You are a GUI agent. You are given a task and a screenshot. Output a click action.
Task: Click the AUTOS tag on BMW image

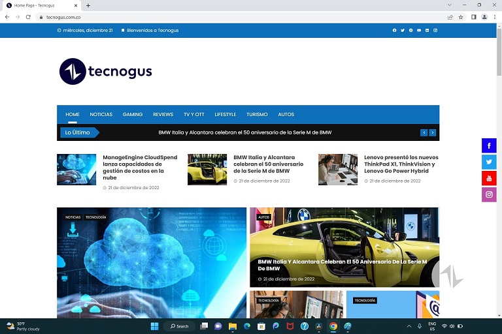(x=264, y=217)
